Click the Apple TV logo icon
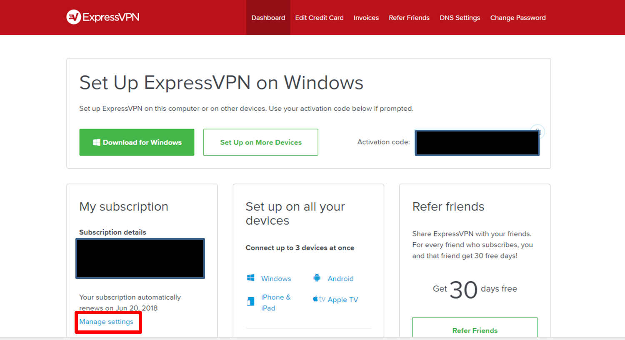Image resolution: width=625 pixels, height=340 pixels. tap(319, 299)
